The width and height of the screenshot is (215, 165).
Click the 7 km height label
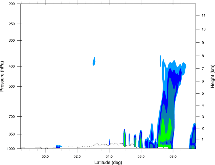pos(203,69)
